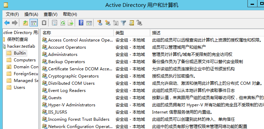The image size is (264, 129).
Task: Select Certificate Service DCOM Access group
Action: point(80,69)
